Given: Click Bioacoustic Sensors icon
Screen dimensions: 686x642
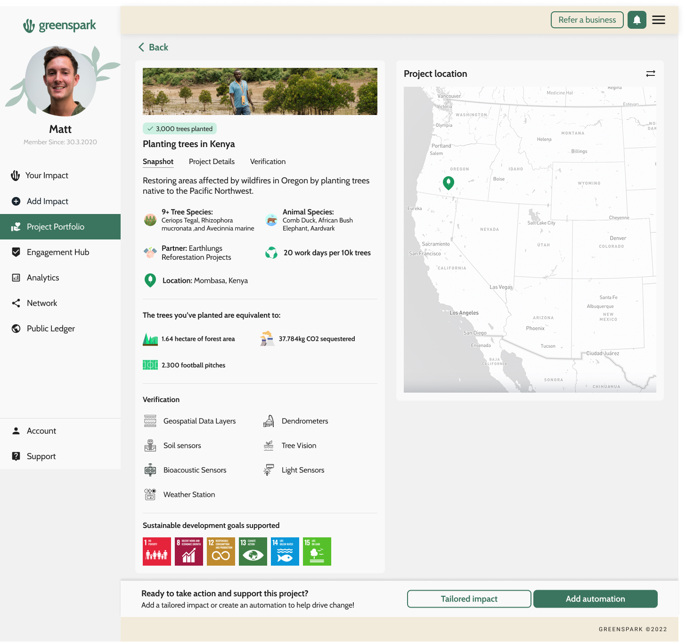Looking at the screenshot, I should pyautogui.click(x=150, y=470).
